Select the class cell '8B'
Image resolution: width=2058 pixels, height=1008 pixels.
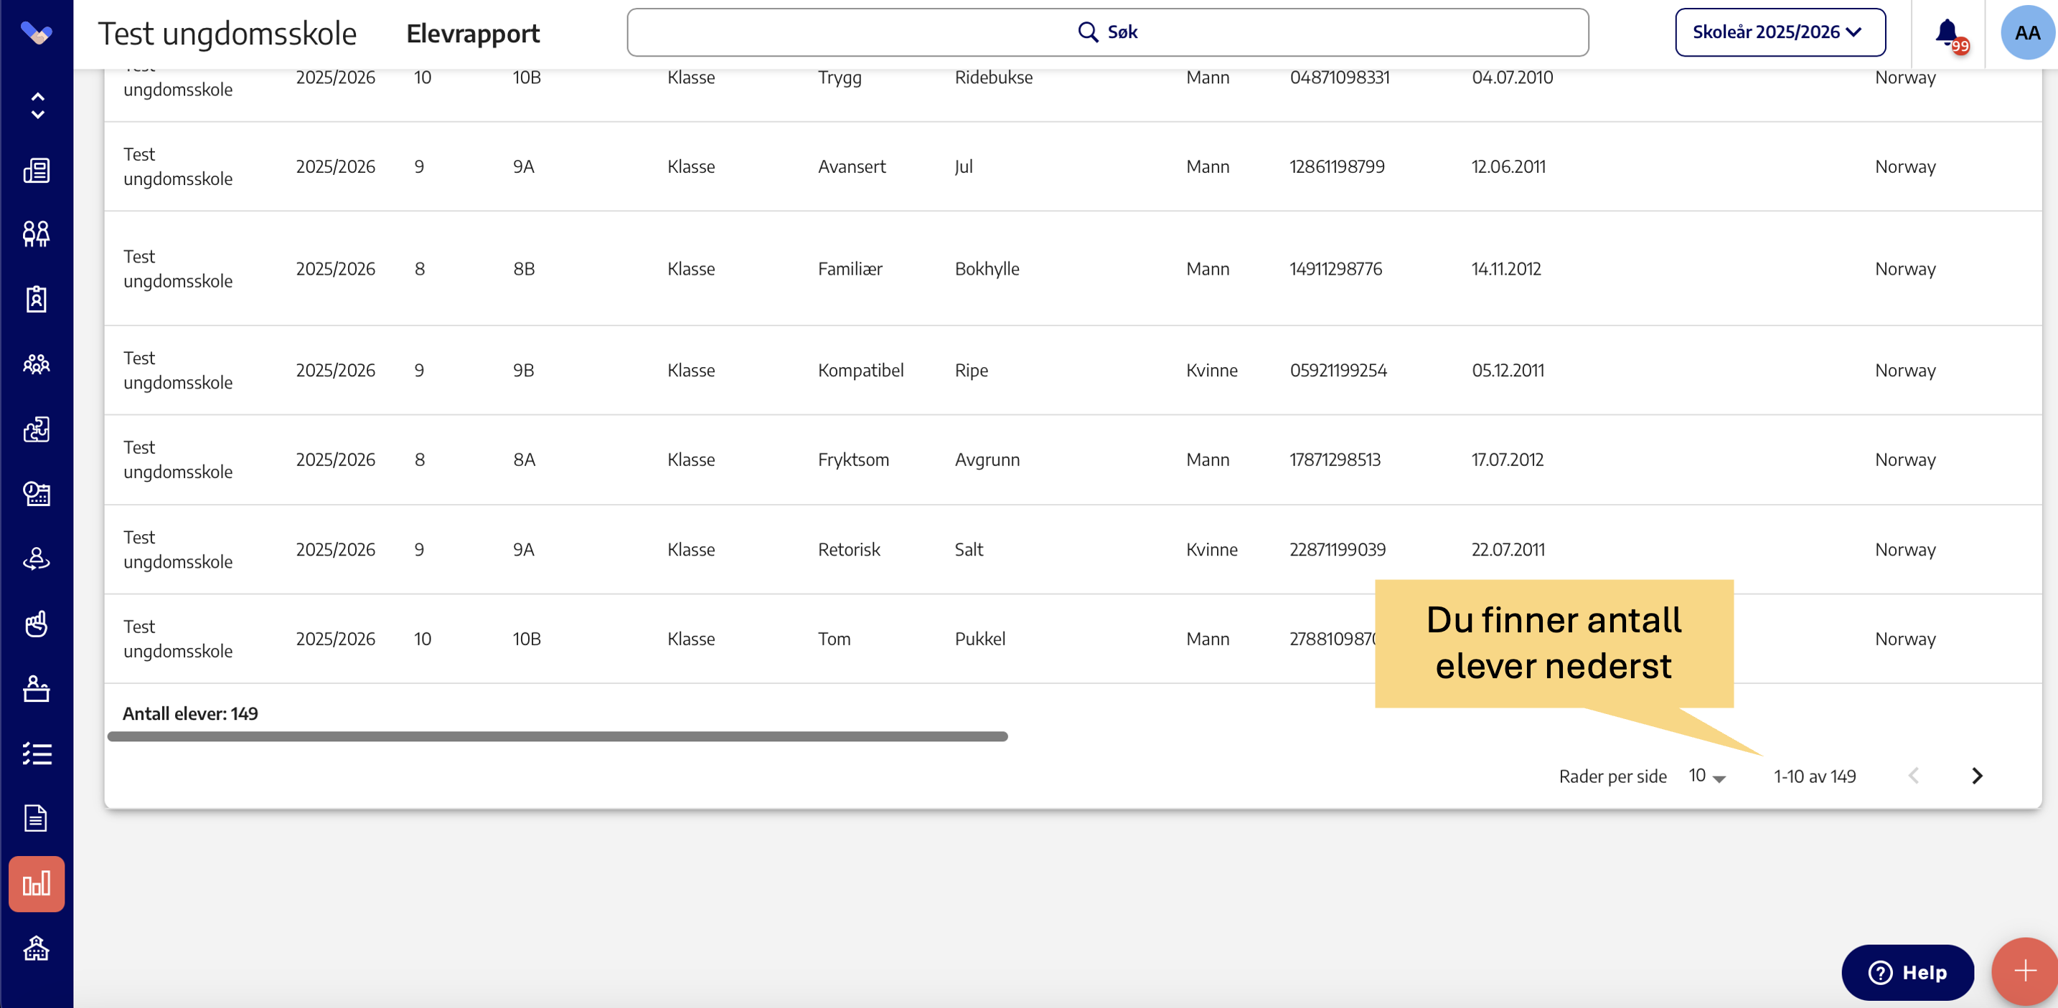coord(524,269)
